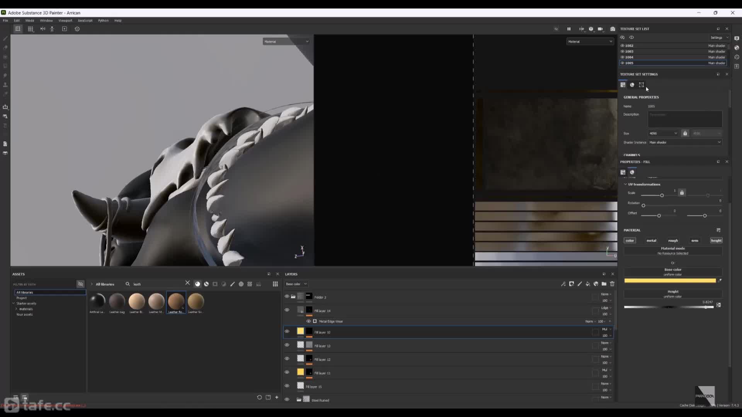Open the Mode menu
This screenshot has height=417, width=742.
[30, 20]
